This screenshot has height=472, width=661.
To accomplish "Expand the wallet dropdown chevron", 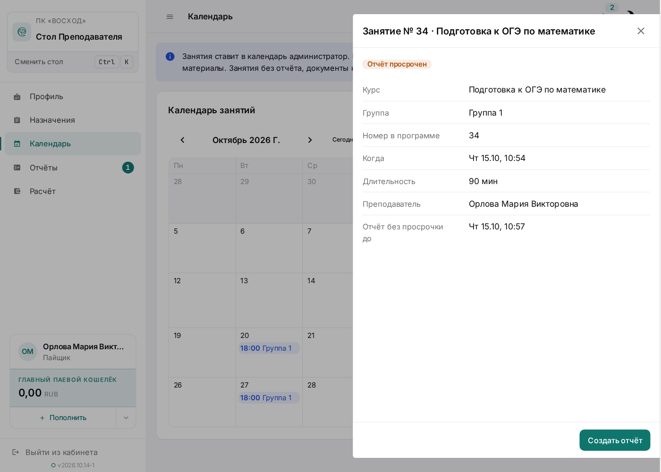I will [x=126, y=418].
